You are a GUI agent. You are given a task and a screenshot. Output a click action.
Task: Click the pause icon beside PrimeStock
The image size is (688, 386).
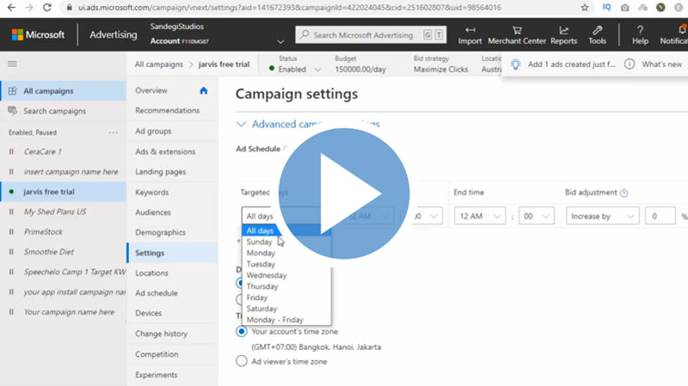coord(11,231)
